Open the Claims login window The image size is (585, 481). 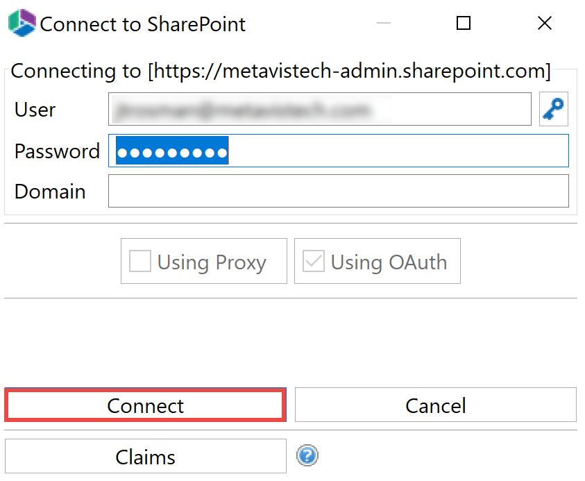145,456
